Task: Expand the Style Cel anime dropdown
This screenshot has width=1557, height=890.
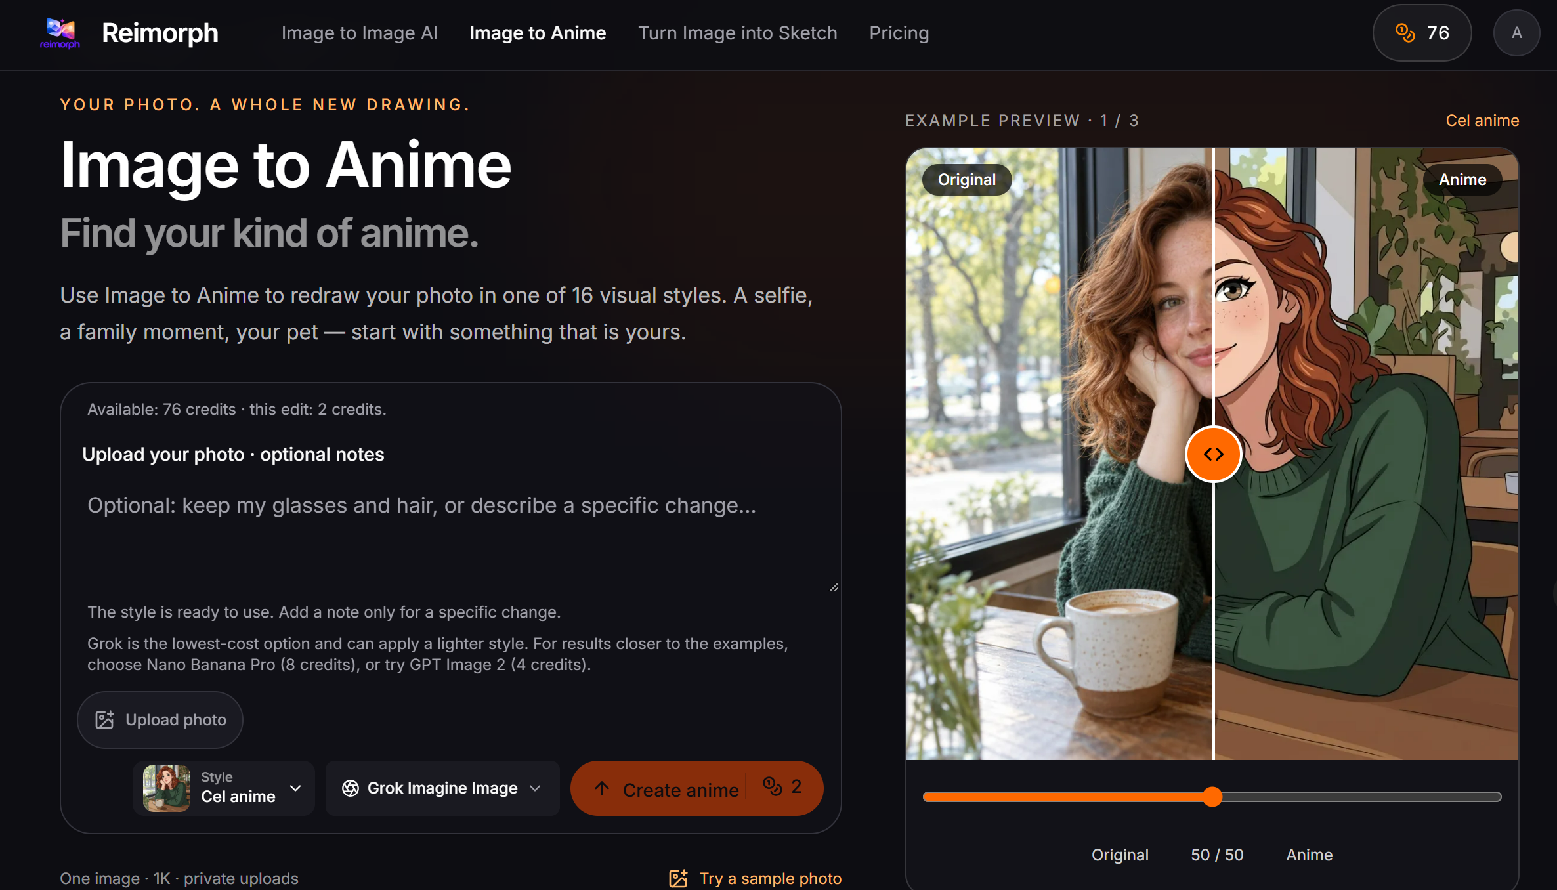Action: 224,788
